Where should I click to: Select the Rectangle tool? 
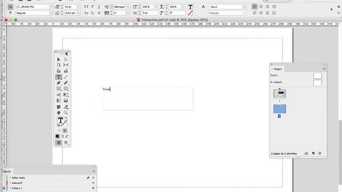[66, 89]
